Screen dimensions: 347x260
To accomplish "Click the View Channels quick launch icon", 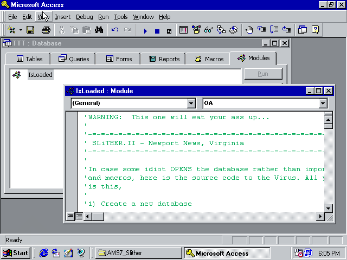I will click(81, 253).
